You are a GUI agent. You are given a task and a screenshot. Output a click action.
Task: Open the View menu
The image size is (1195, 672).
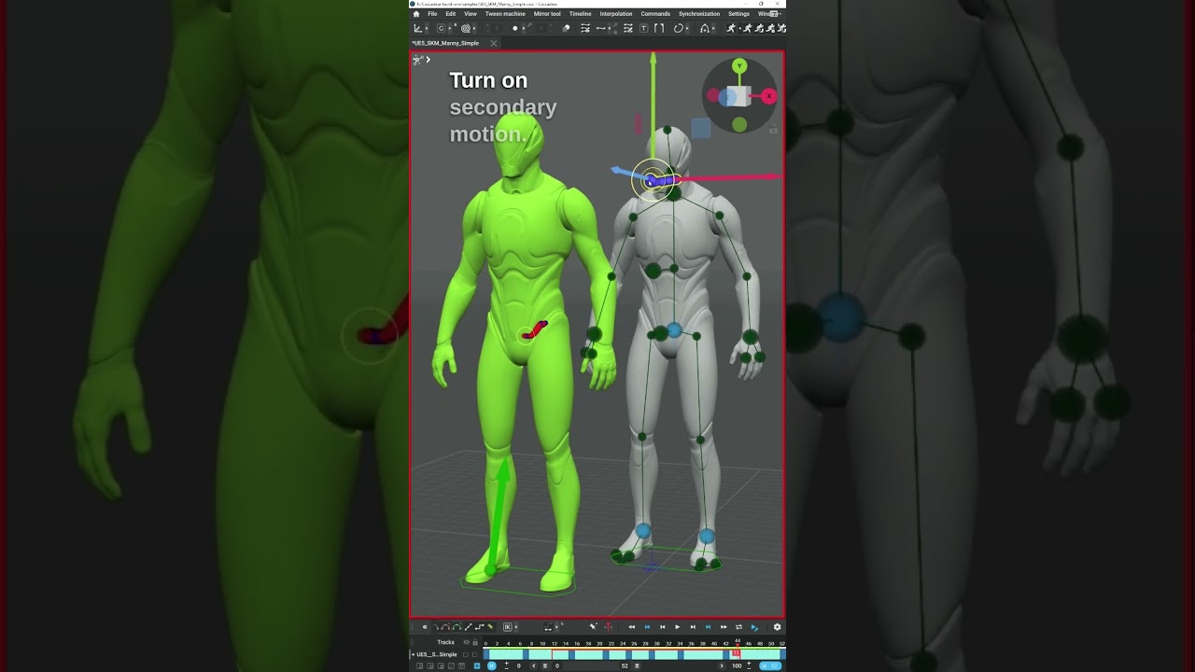pyautogui.click(x=471, y=14)
